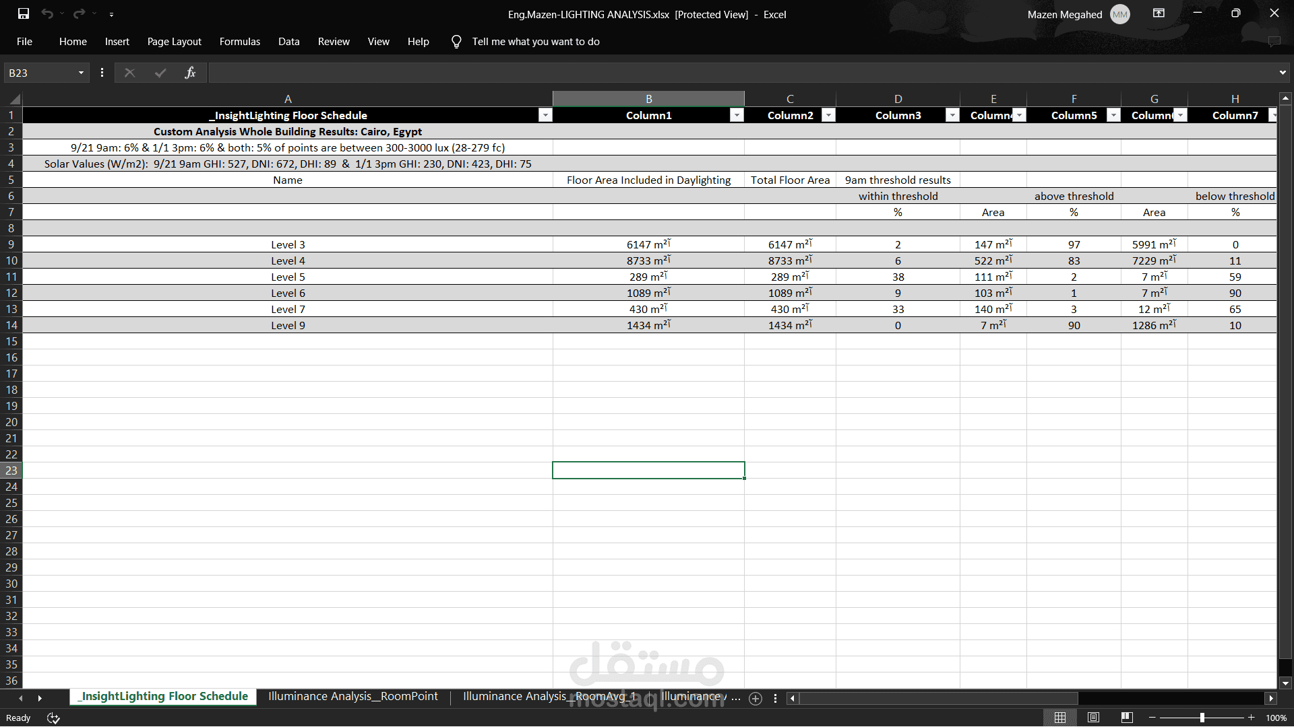Open Ribbon Display Options icon
Screen dimensions: 1294x727
(x=1159, y=13)
